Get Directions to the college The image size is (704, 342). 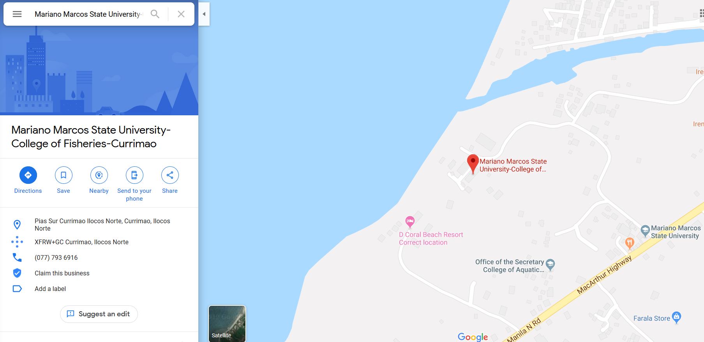(x=28, y=180)
